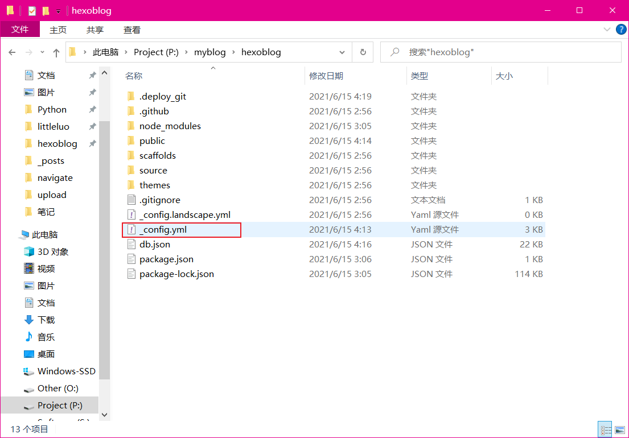The height and width of the screenshot is (438, 629).
Task: Select the node_modules folder icon
Action: pyautogui.click(x=130, y=126)
